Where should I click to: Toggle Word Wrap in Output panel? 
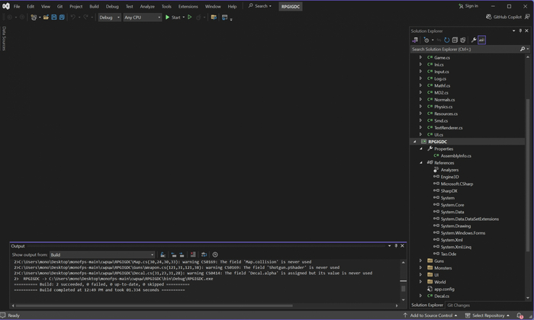tap(204, 254)
